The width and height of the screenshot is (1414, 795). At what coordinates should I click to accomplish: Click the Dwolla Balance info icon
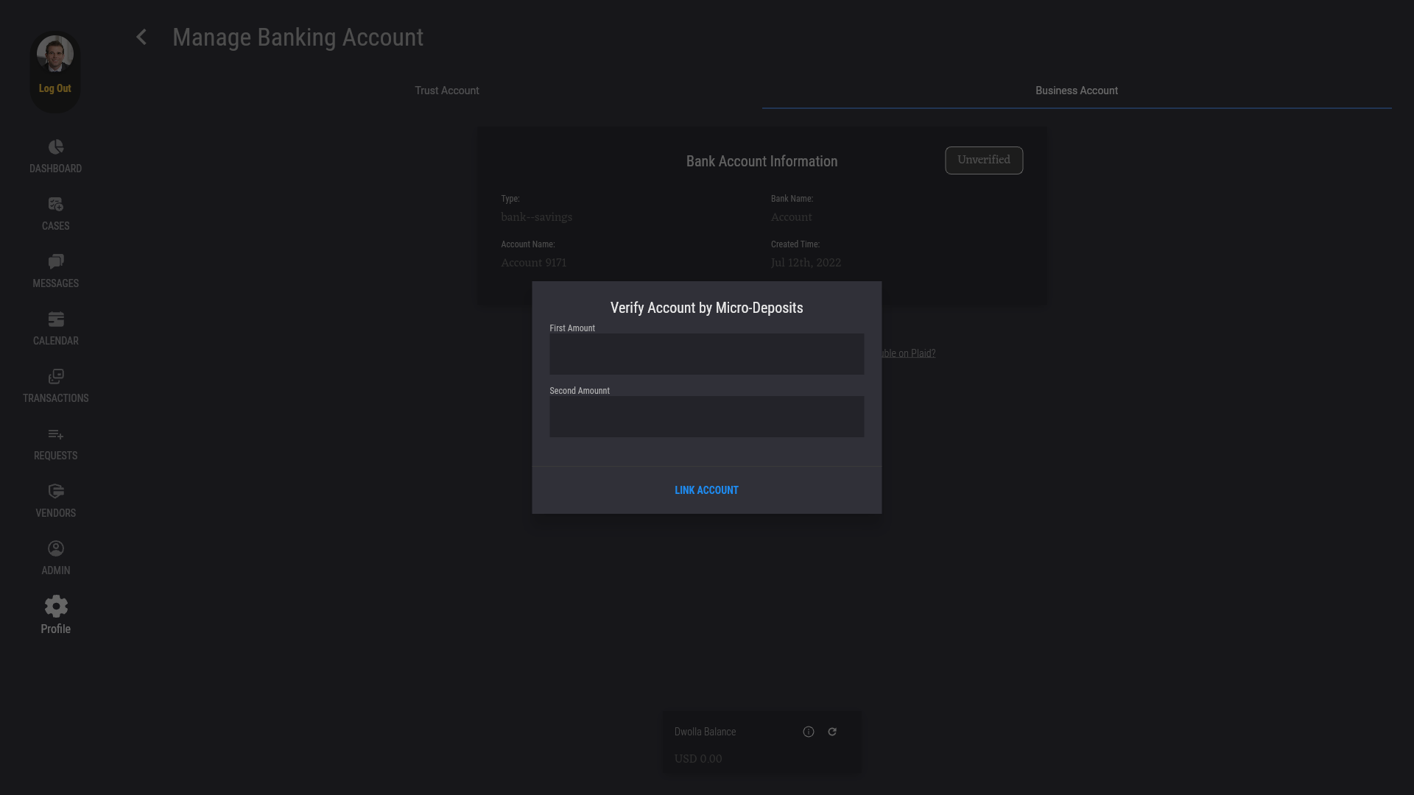pyautogui.click(x=809, y=732)
